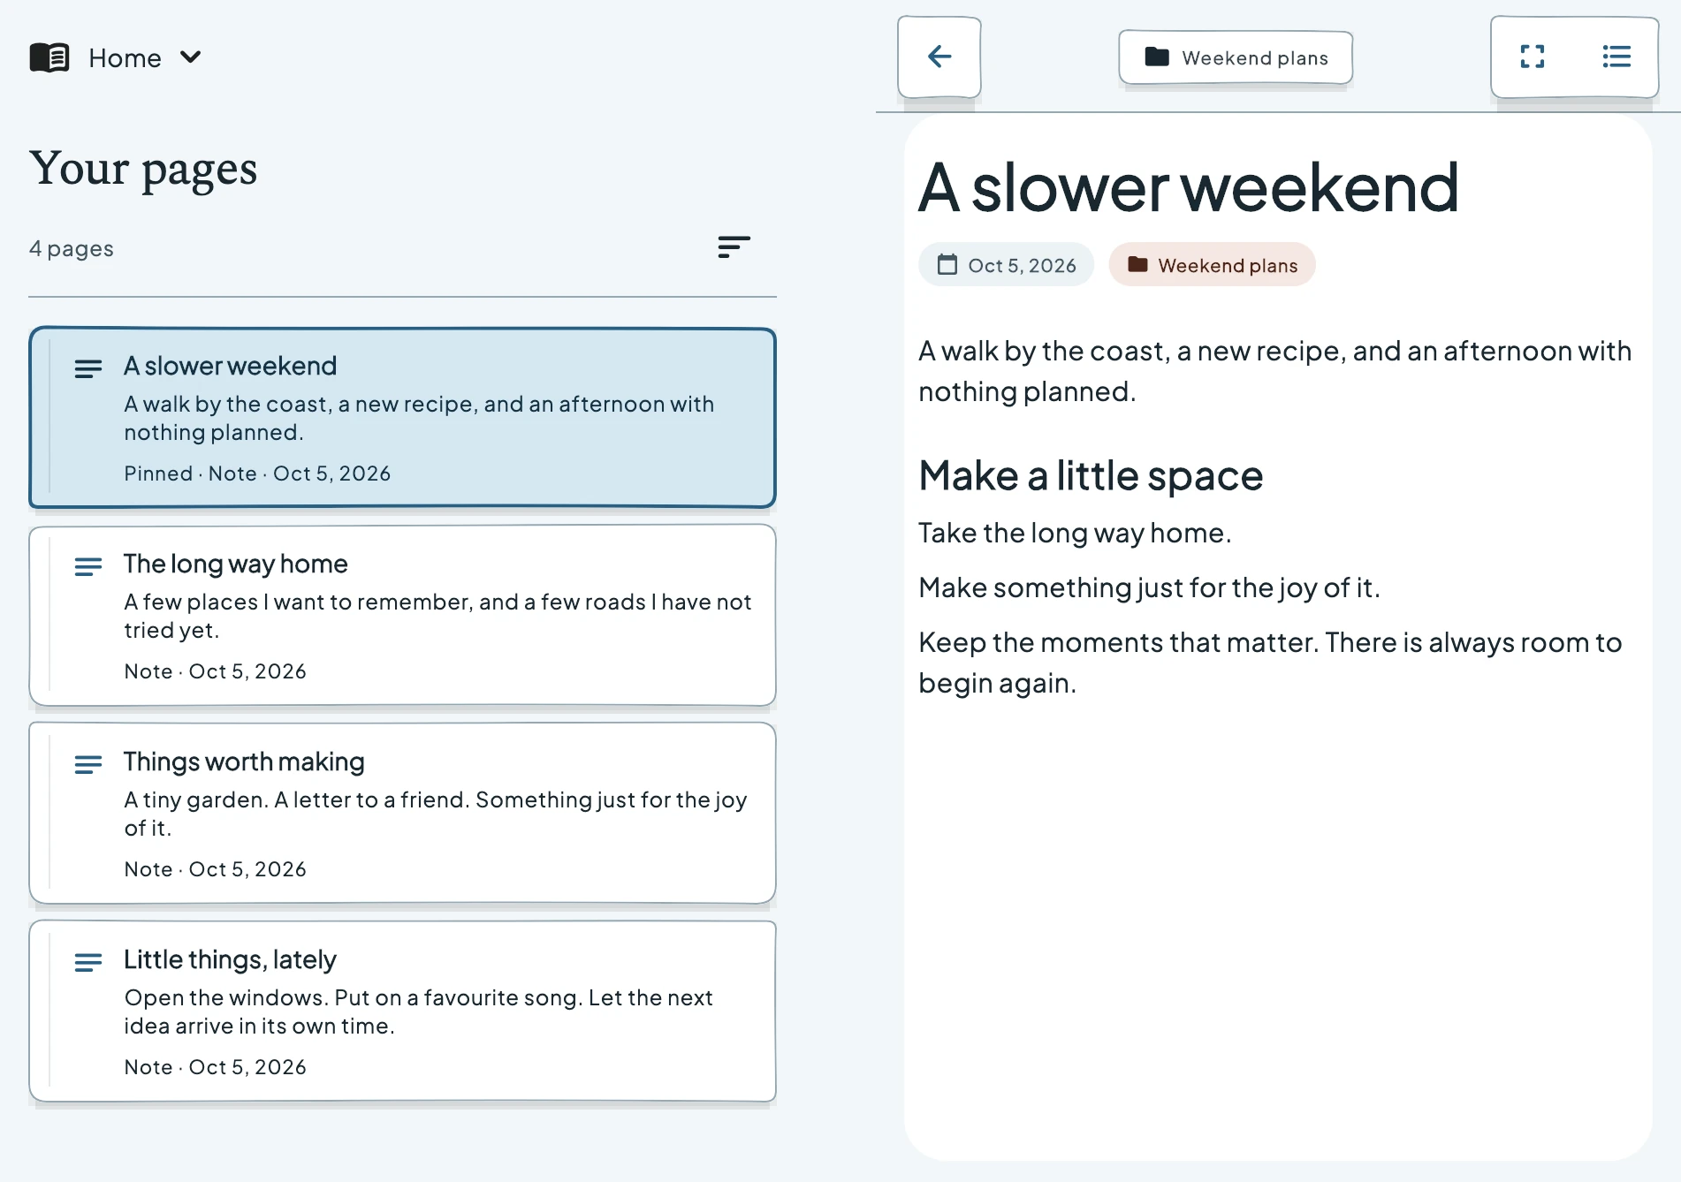
Task: Click the note icon on 'Things worth making'
Action: [x=88, y=764]
